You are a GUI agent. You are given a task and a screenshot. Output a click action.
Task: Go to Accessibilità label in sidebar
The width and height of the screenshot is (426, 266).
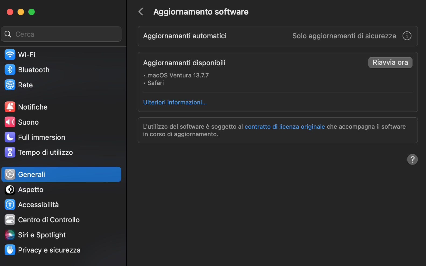[x=38, y=204]
